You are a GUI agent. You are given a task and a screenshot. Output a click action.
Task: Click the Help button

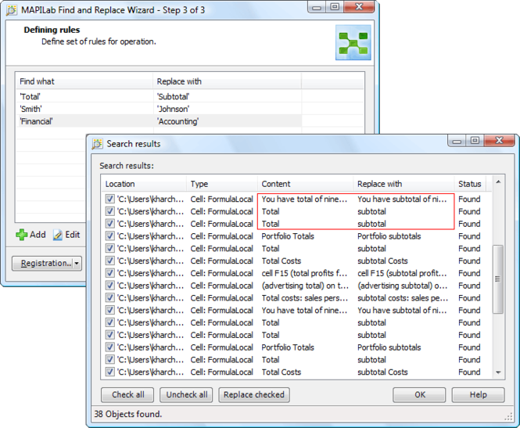479,395
